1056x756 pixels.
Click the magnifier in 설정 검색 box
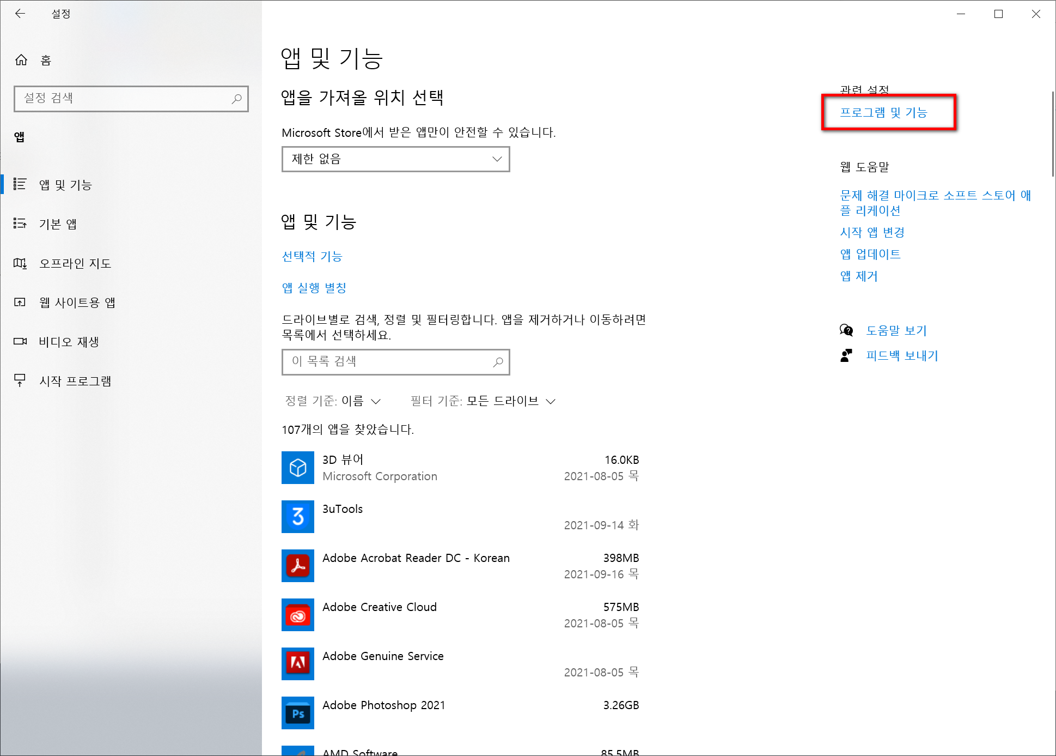tap(236, 99)
